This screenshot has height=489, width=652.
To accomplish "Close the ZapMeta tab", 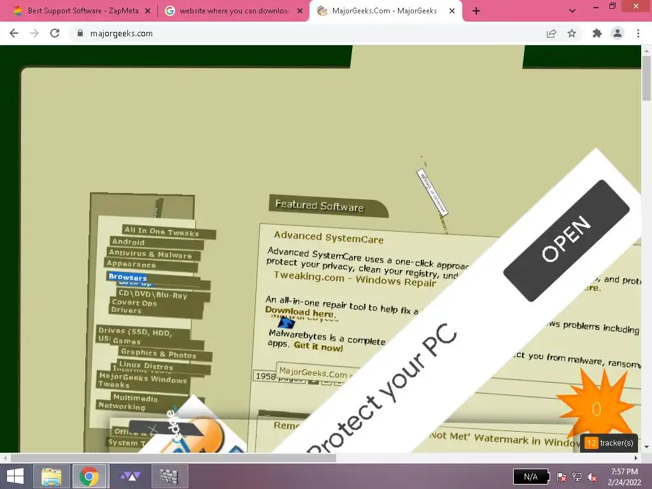I will (x=148, y=11).
